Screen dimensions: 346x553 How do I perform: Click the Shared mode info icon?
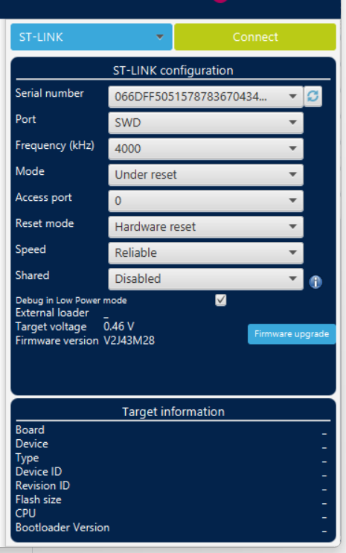315,282
